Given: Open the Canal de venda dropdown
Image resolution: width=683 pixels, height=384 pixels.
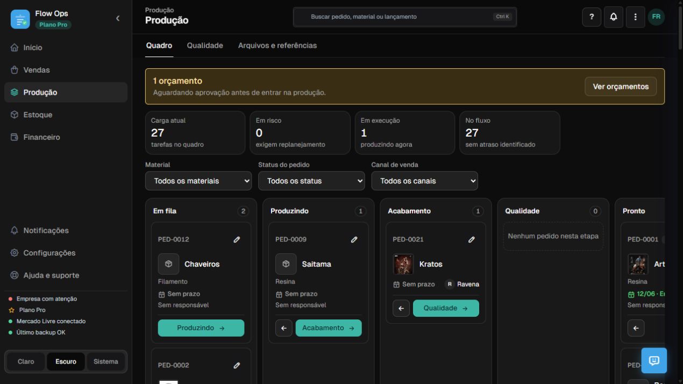Looking at the screenshot, I should [x=424, y=181].
